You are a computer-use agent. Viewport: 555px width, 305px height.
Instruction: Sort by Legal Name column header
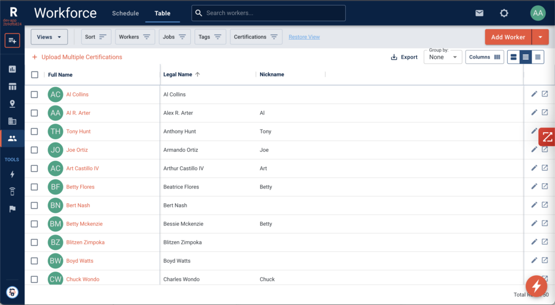coord(178,74)
